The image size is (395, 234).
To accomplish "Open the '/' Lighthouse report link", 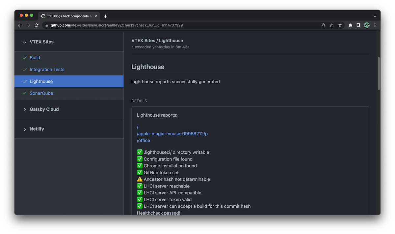I will point(138,127).
